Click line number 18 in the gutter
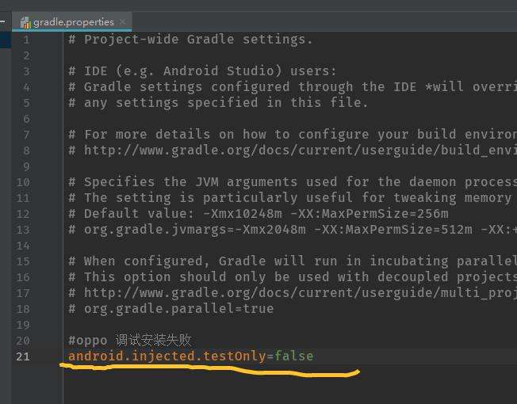Viewport: 517px width, 404px height. tap(23, 309)
